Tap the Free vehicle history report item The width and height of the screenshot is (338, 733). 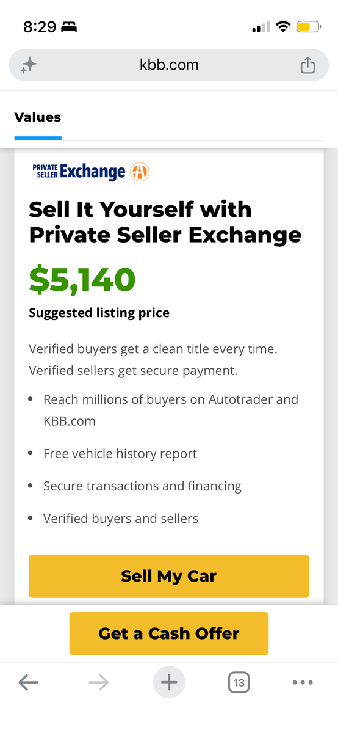[x=120, y=454]
